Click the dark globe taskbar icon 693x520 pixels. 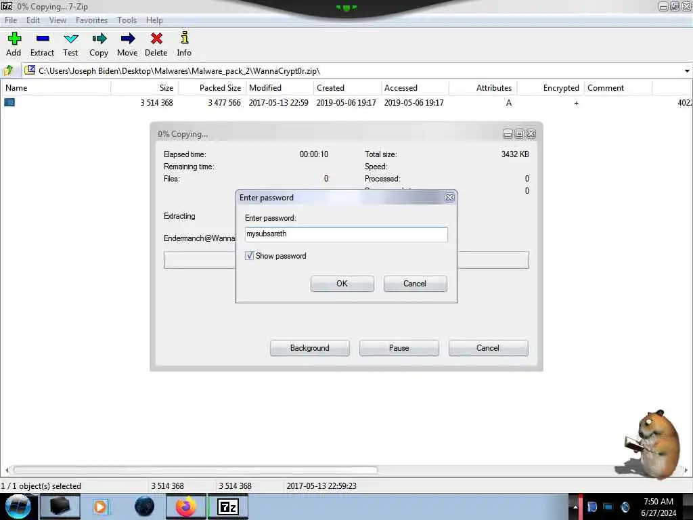pyautogui.click(x=145, y=506)
